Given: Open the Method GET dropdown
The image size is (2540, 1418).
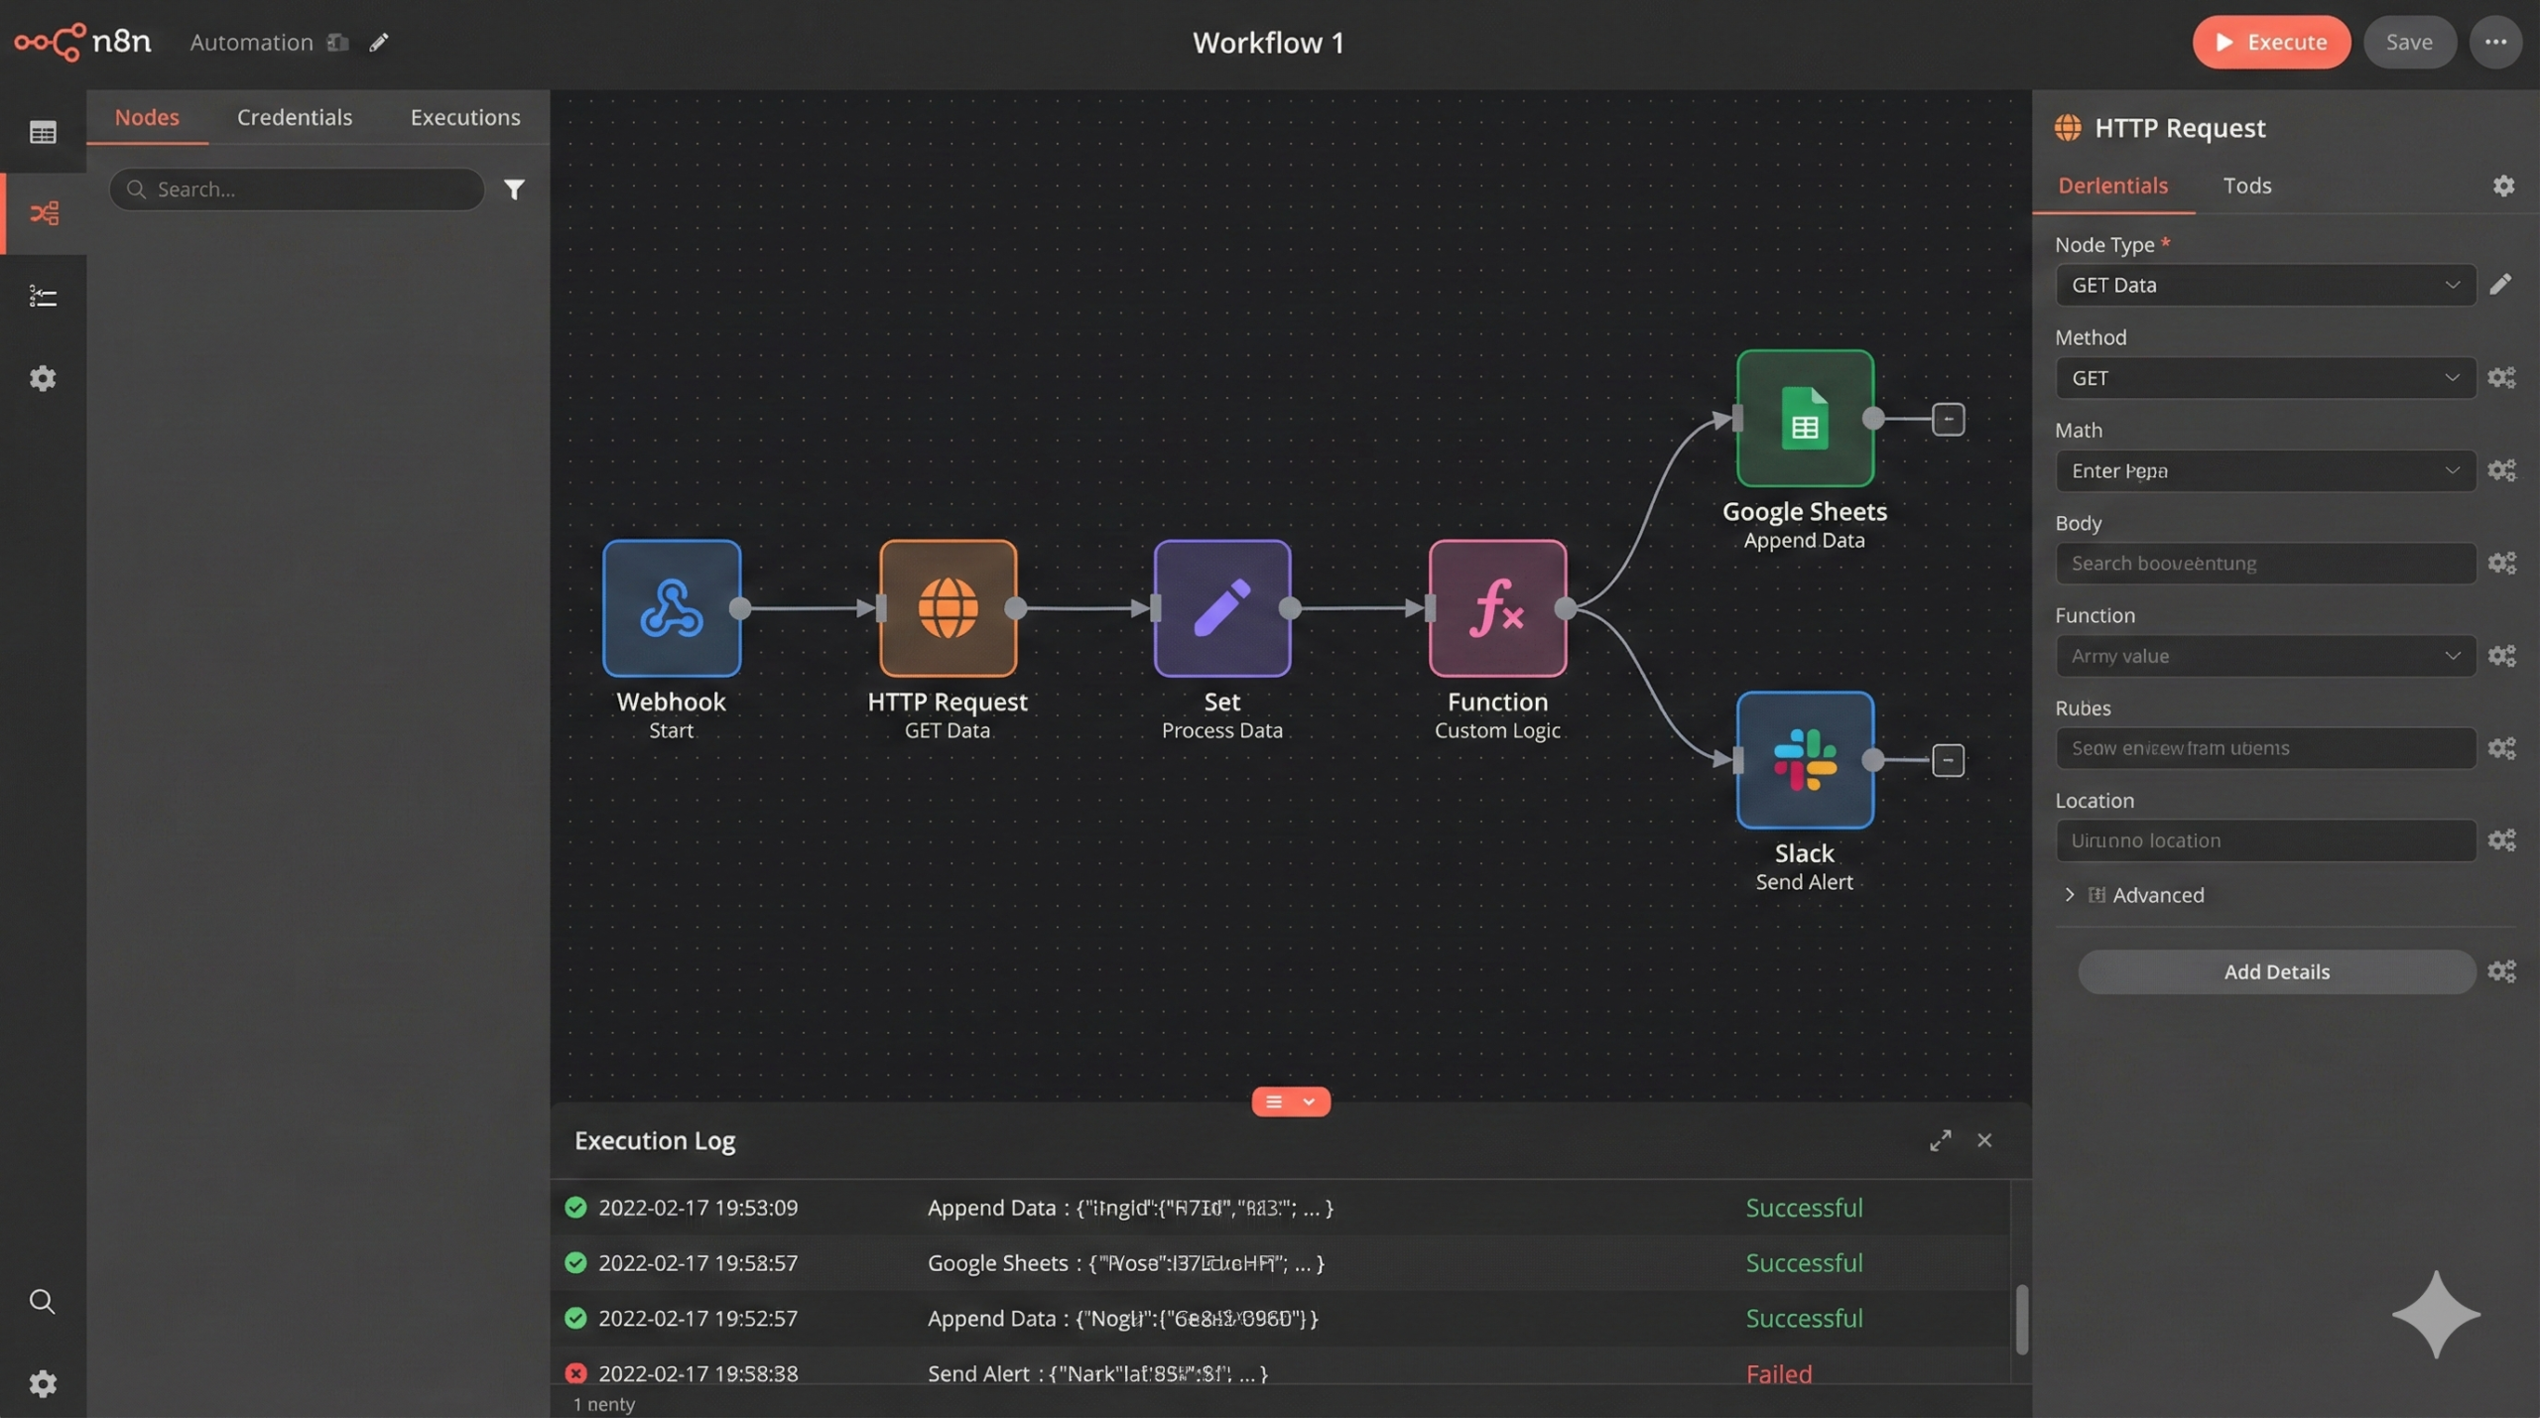Looking at the screenshot, I should [2265, 378].
